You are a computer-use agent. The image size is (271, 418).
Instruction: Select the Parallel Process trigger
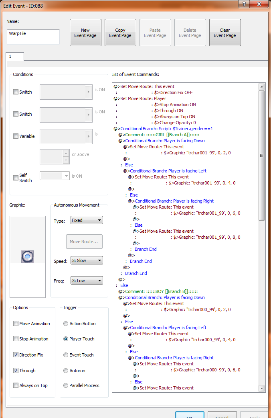point(66,385)
